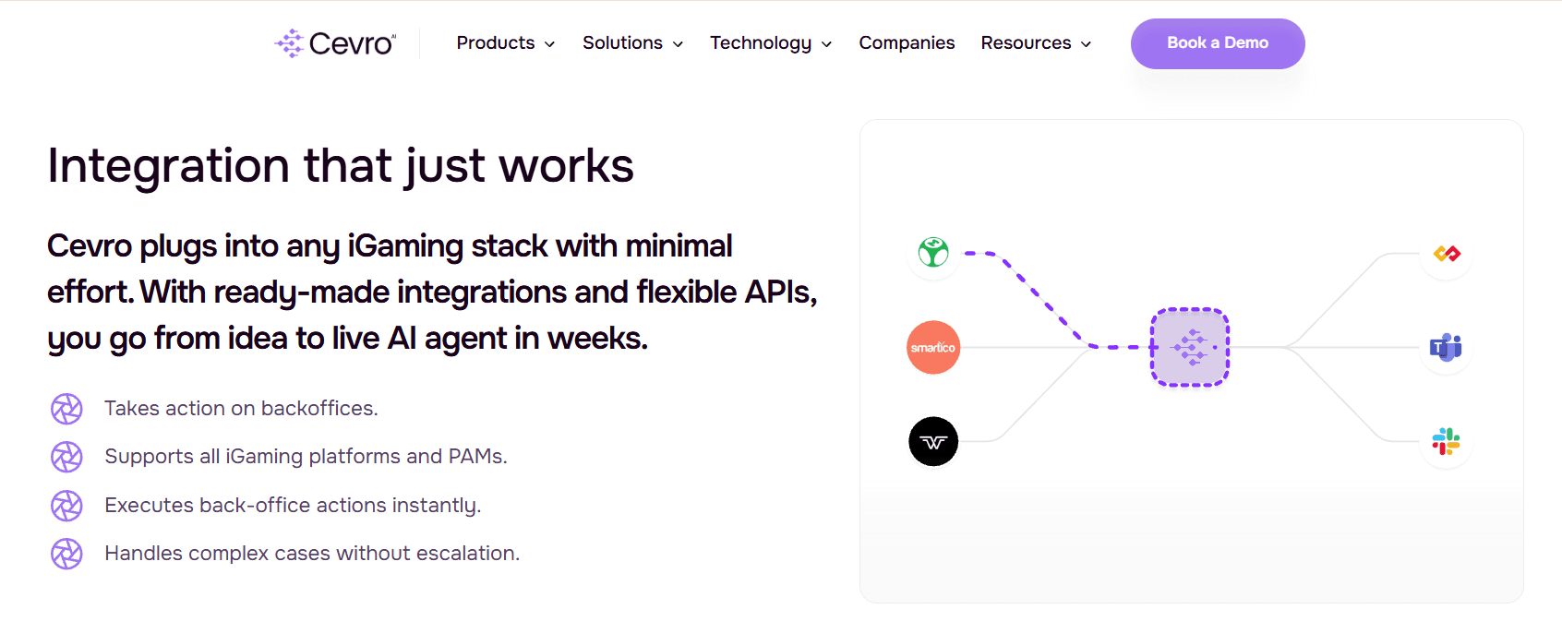Click the text Supports all iGaming platforms and PAMs.

coord(306,457)
